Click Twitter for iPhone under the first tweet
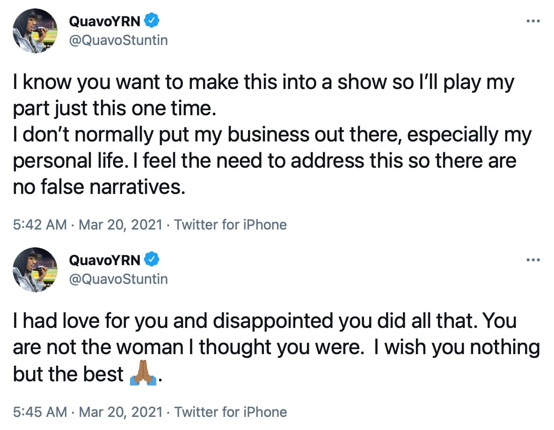Image resolution: width=554 pixels, height=430 pixels. [x=230, y=225]
